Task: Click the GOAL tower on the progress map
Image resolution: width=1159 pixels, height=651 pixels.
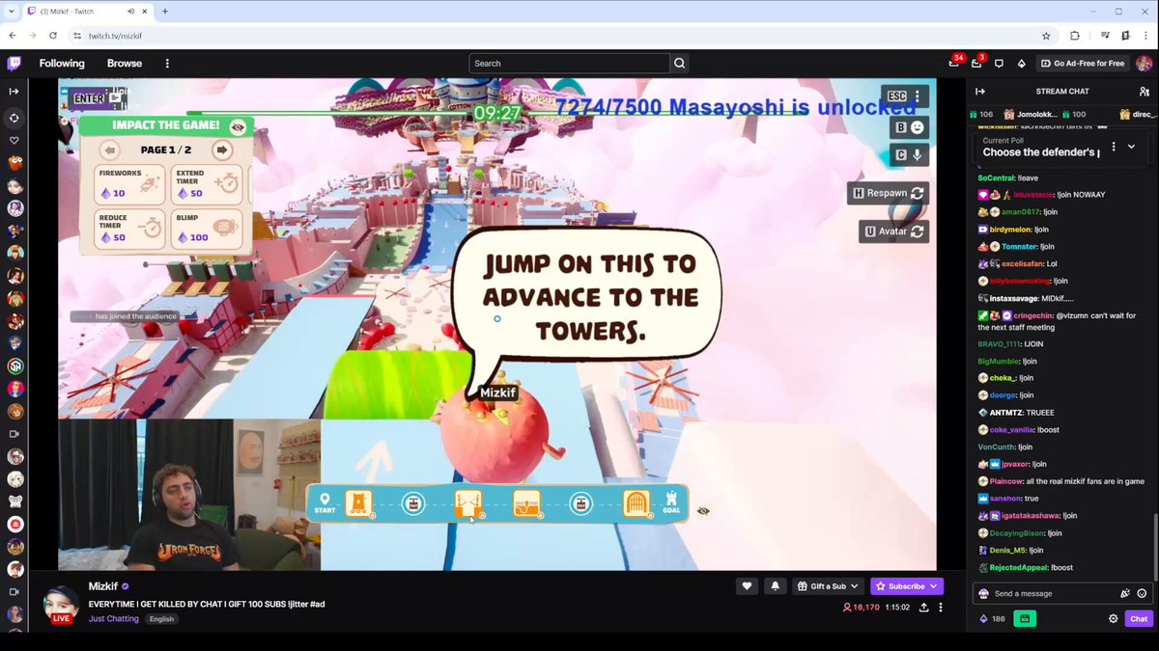Action: [x=671, y=502]
